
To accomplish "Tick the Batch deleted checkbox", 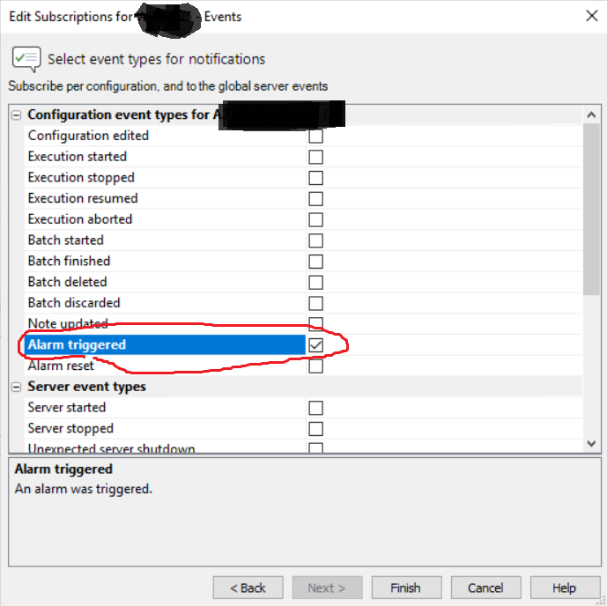I will 315,283.
